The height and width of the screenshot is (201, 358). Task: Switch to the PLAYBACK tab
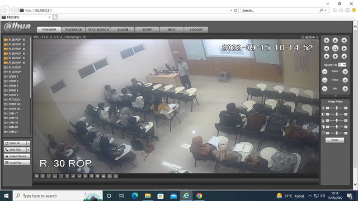[73, 30]
